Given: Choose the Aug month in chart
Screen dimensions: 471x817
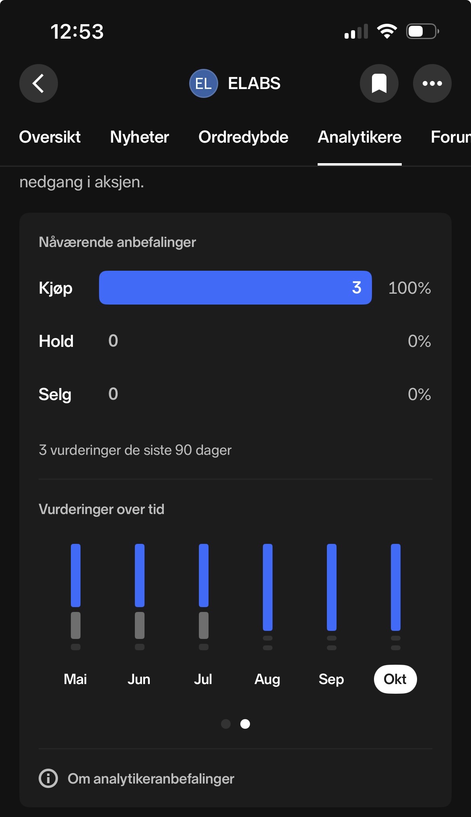Looking at the screenshot, I should point(267,679).
